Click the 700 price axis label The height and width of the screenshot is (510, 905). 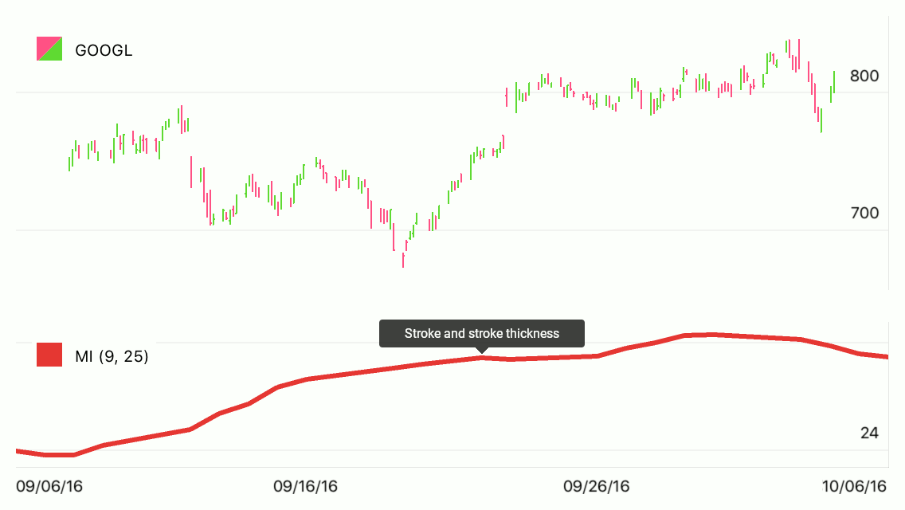coord(864,214)
